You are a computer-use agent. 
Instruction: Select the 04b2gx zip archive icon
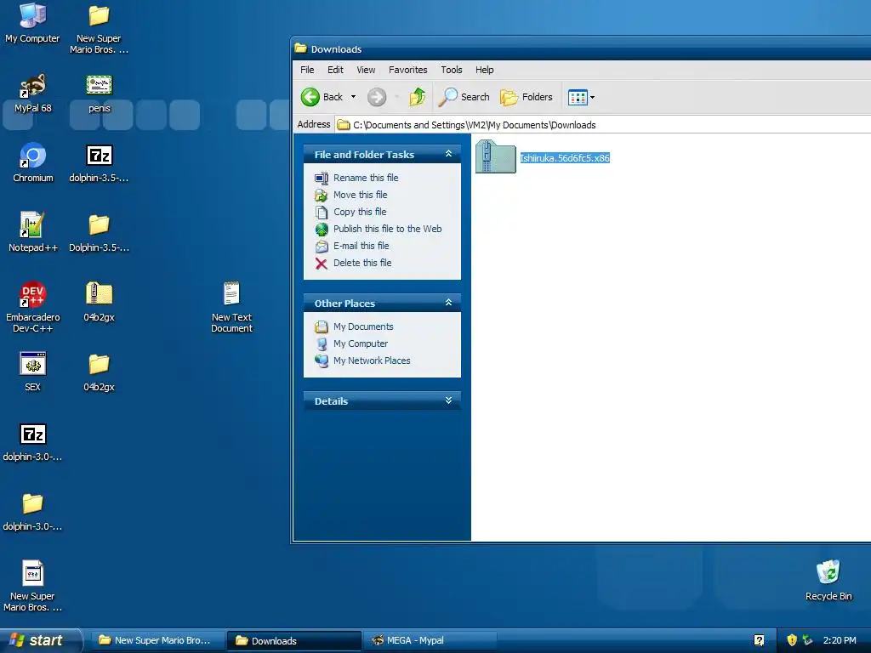(99, 302)
